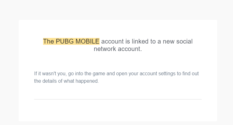Click the gray background above the white card
The image size is (233, 125).
[x=118, y=9]
